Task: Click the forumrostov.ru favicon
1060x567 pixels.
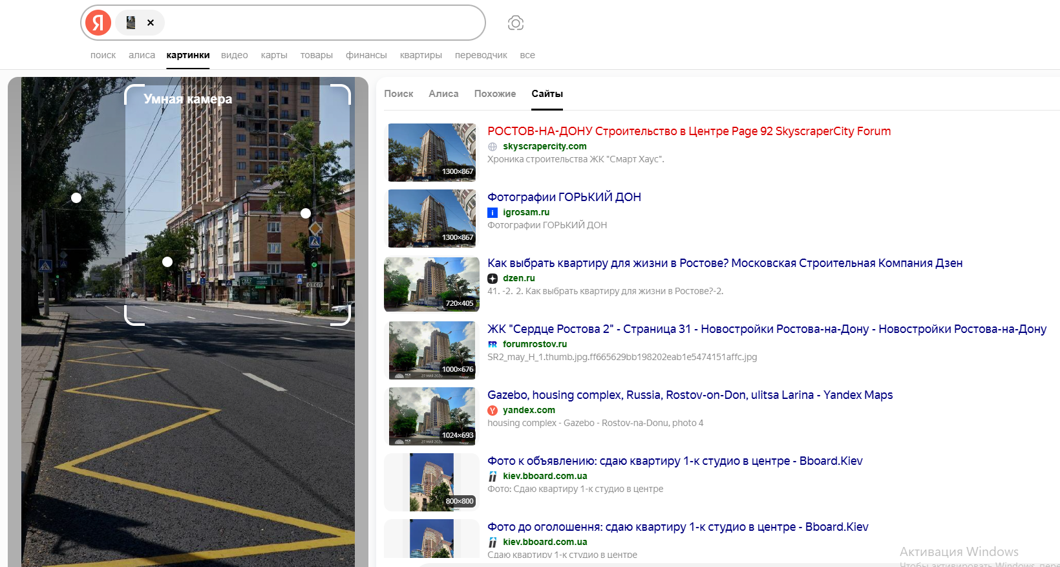Action: pos(493,345)
